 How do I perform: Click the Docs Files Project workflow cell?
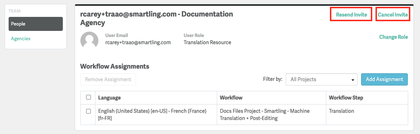click(271, 115)
